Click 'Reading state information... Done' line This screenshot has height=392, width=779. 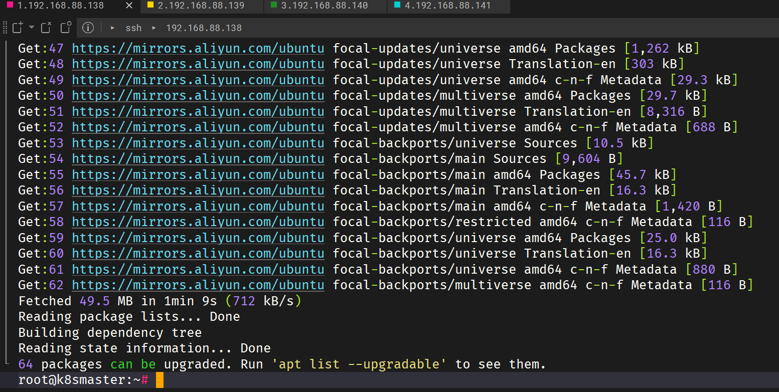pos(144,348)
